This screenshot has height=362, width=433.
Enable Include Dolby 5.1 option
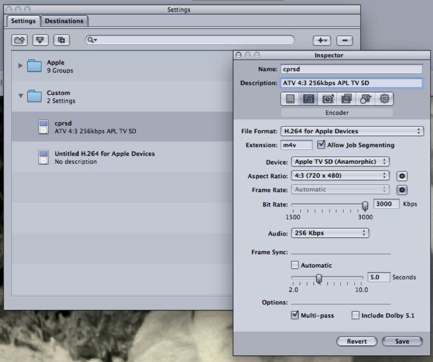355,315
